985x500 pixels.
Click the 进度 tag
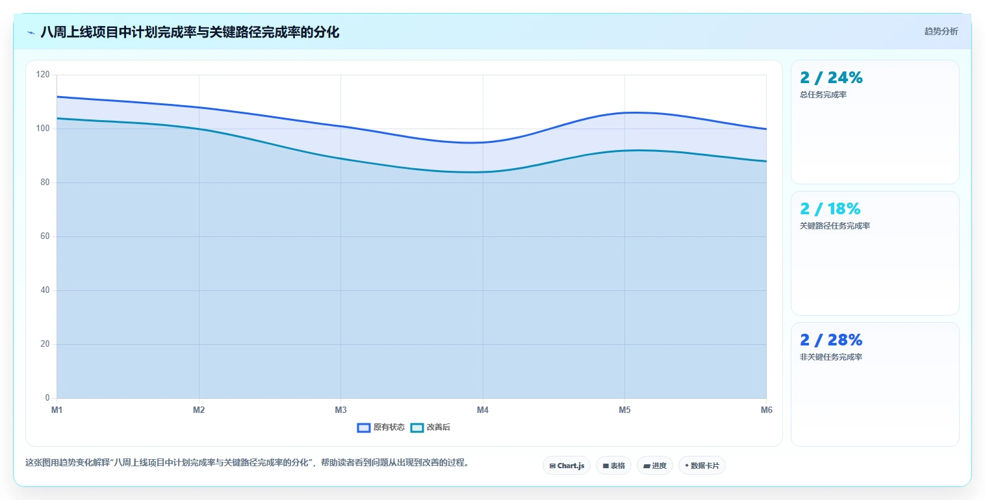[655, 466]
